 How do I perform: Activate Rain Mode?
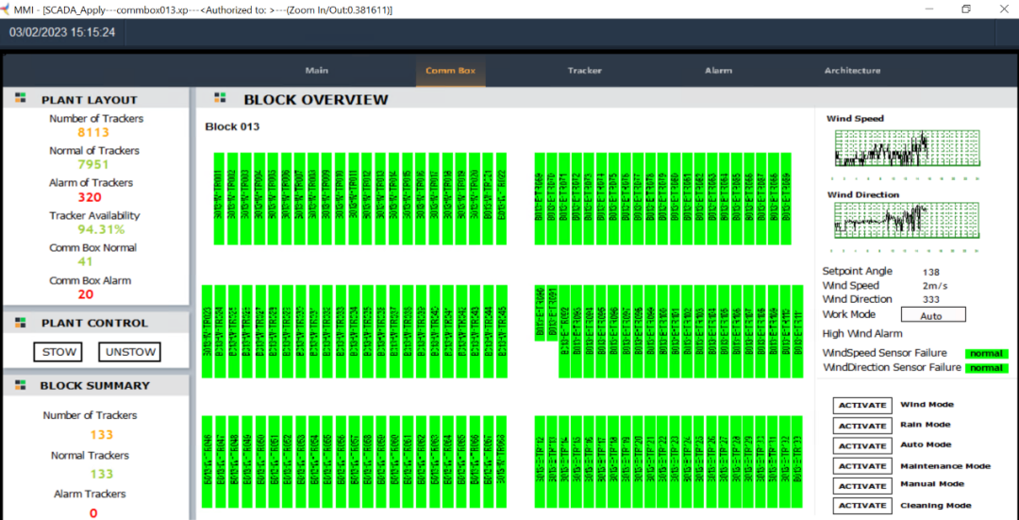pos(862,426)
